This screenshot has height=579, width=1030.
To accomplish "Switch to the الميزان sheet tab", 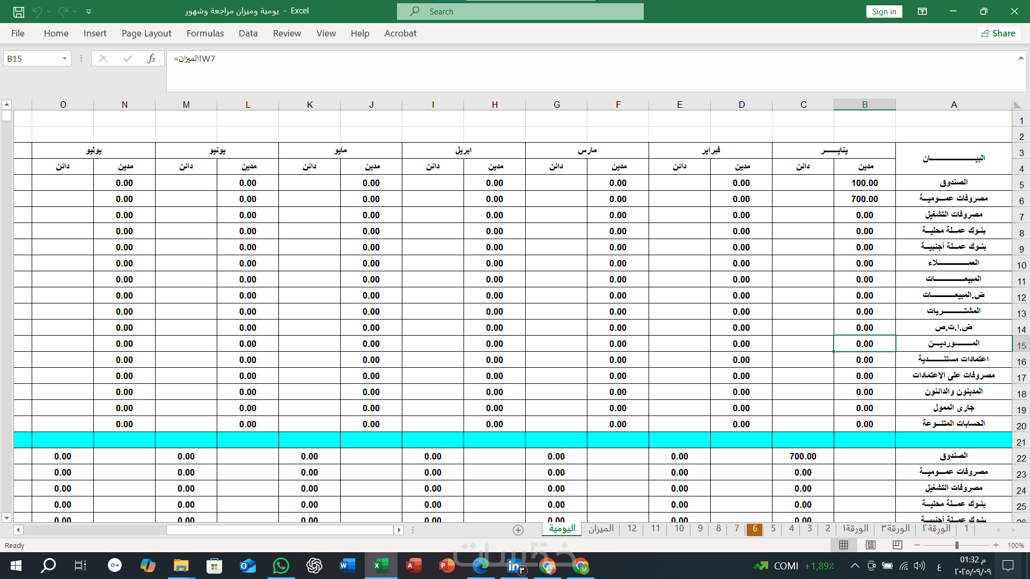I will 600,529.
